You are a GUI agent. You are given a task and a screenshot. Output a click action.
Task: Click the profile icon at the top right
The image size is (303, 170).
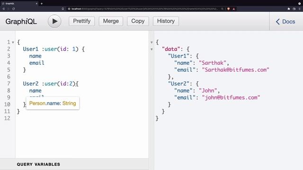click(x=300, y=3)
